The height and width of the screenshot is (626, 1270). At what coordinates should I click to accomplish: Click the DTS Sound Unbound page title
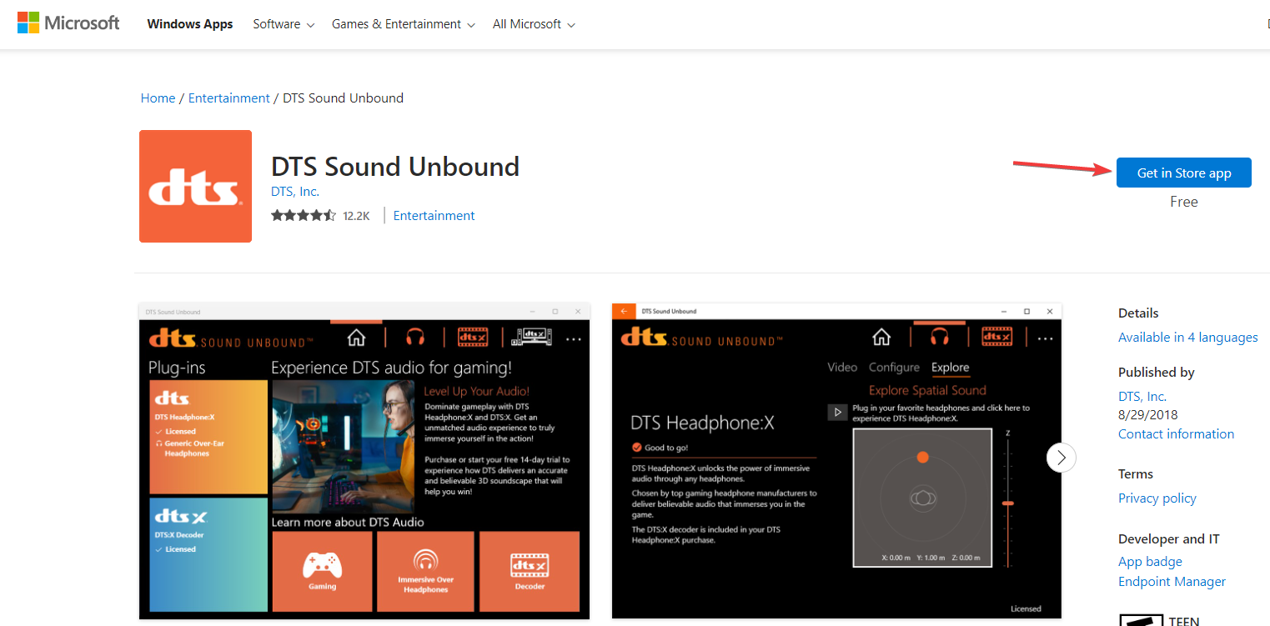pyautogui.click(x=395, y=167)
